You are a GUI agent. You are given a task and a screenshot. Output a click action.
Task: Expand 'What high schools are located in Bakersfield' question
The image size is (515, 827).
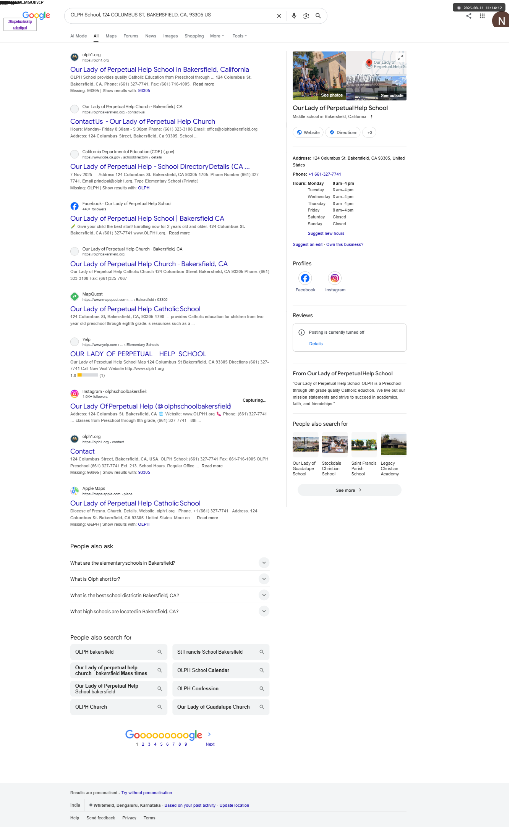click(264, 611)
